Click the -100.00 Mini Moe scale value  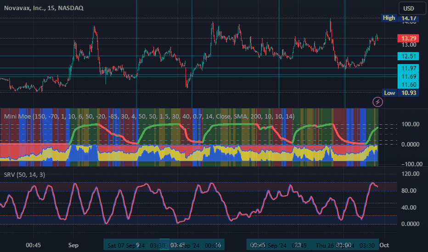click(x=412, y=164)
